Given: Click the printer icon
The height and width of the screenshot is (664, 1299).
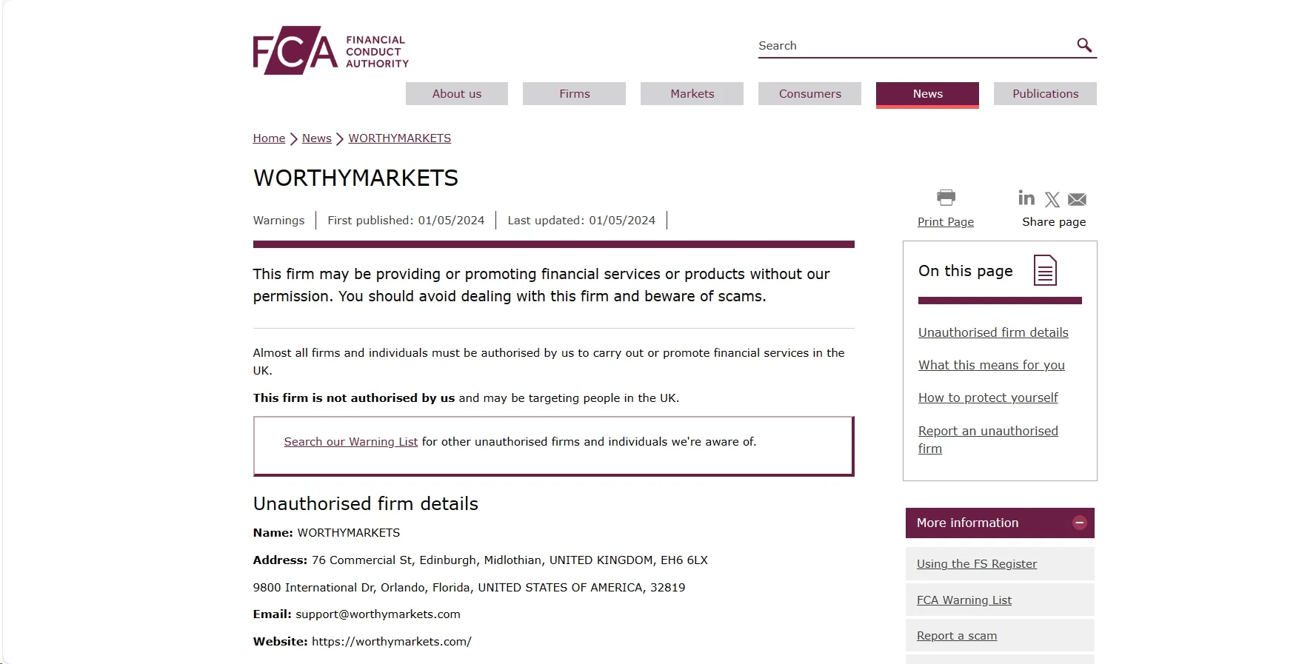Looking at the screenshot, I should click(946, 198).
